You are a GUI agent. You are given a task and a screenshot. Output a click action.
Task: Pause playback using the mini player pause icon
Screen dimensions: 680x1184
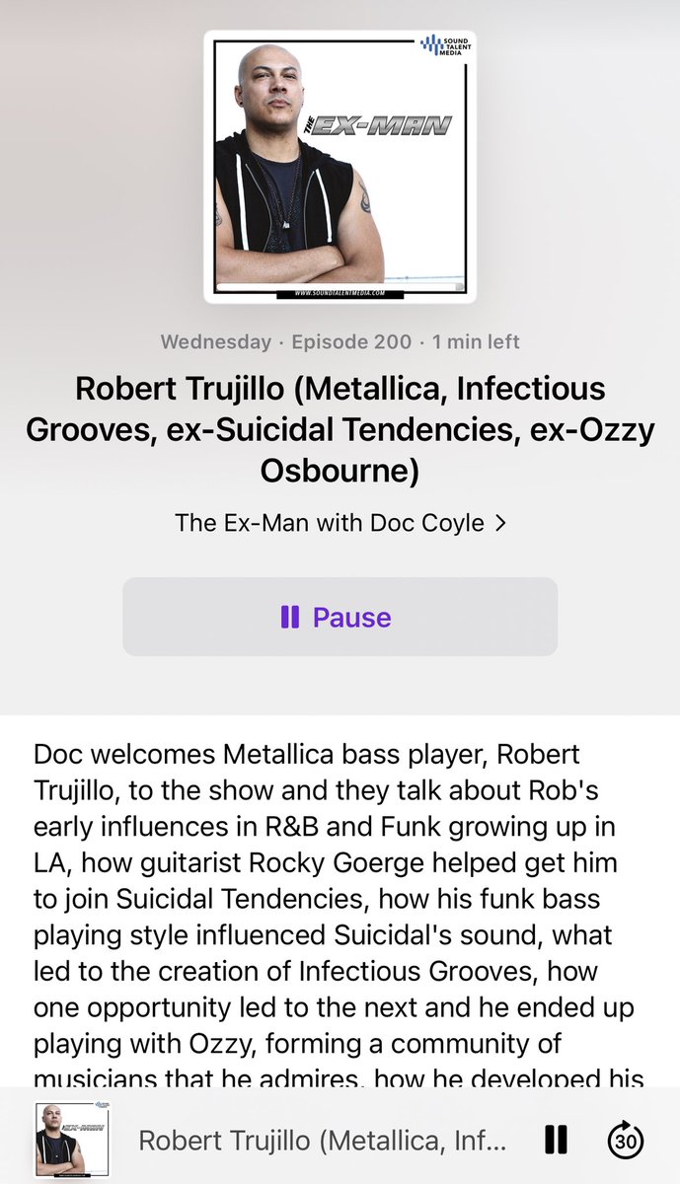(556, 1140)
